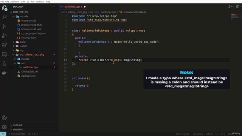242x136 pixels.
Task: Click the "return 0;" code line
Action: click(82, 86)
